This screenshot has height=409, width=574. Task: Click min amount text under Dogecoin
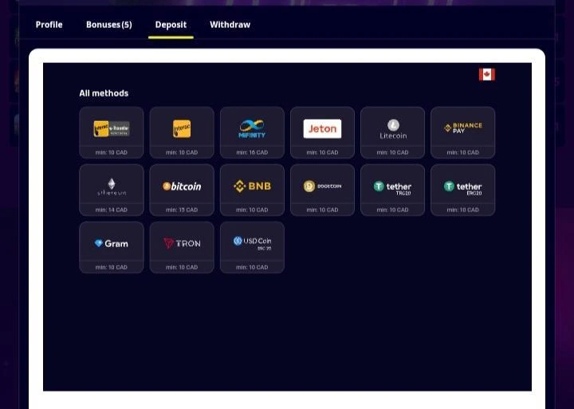(x=323, y=210)
